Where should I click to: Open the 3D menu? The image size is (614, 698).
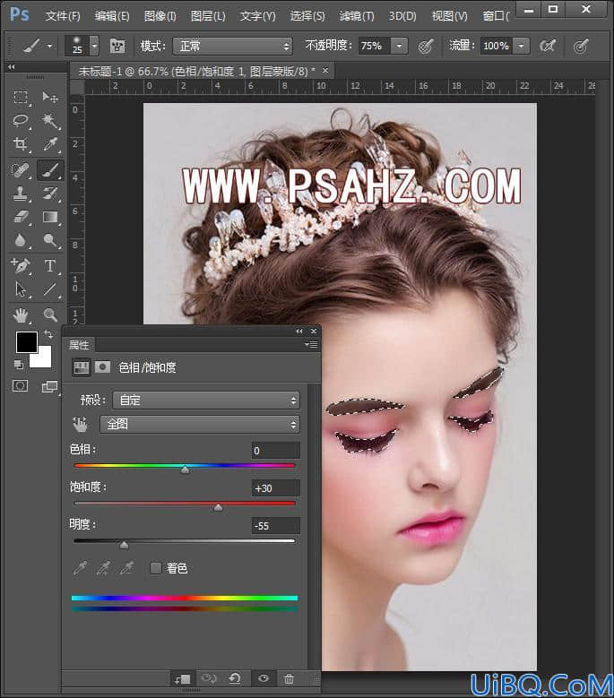(x=402, y=16)
